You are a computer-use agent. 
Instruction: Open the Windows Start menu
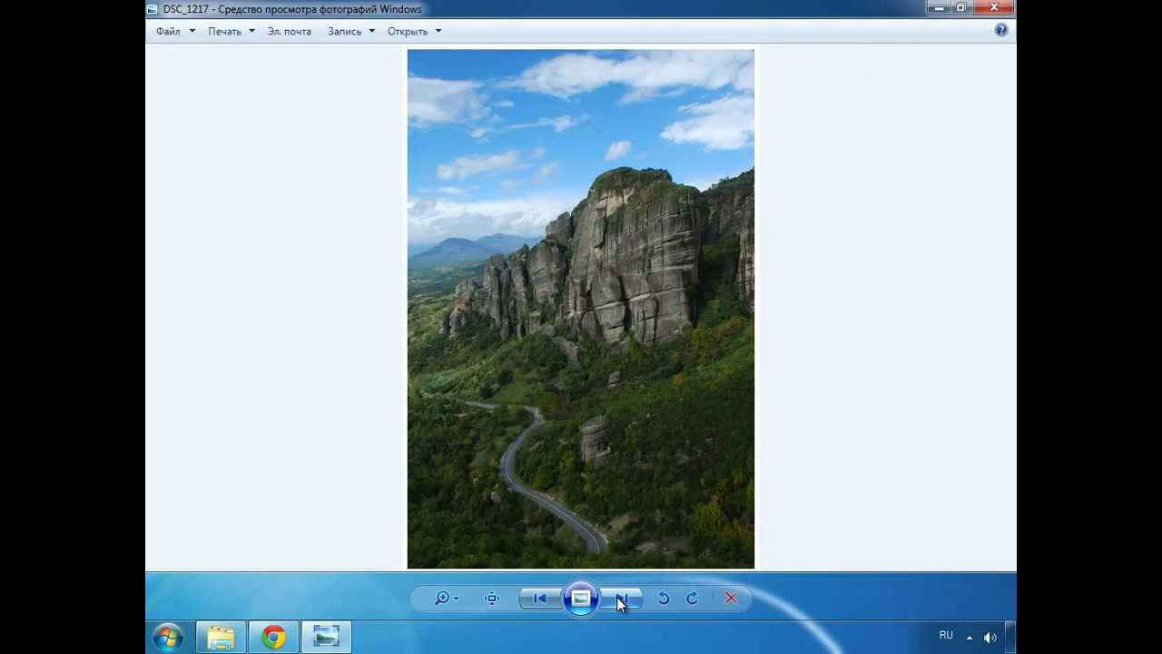click(x=168, y=638)
